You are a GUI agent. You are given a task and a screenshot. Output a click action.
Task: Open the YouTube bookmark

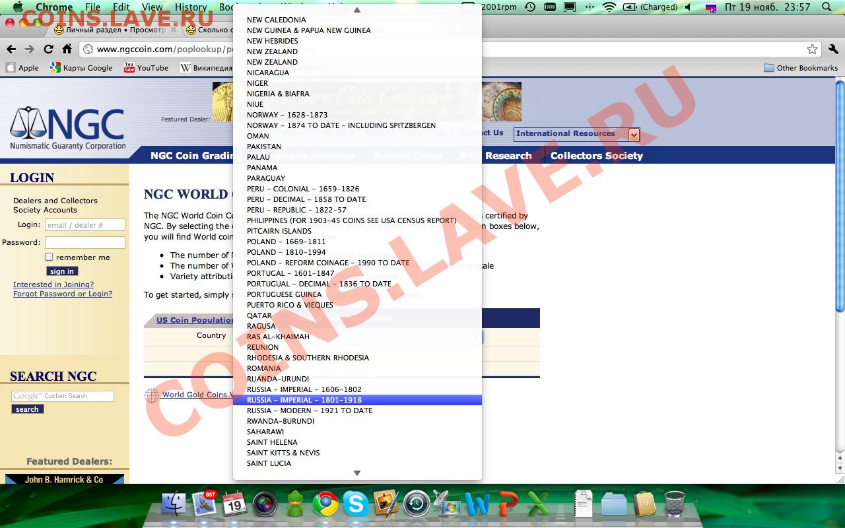click(146, 67)
